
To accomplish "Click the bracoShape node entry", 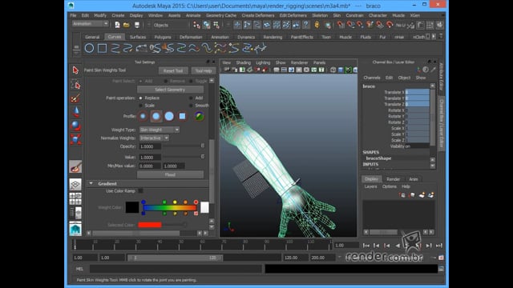I will point(378,158).
